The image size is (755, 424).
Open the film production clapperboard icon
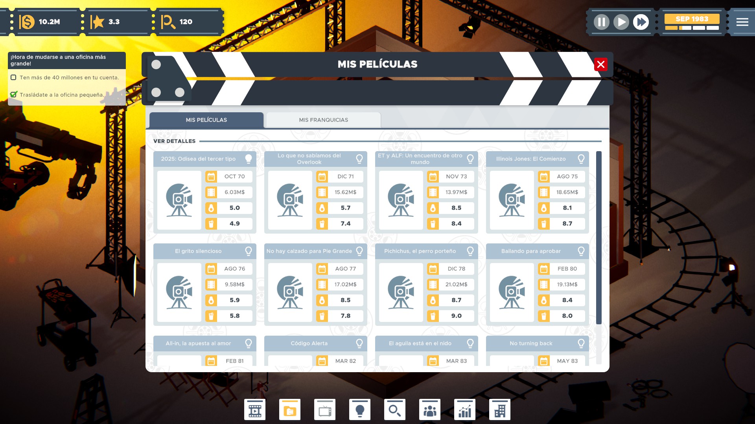(255, 410)
